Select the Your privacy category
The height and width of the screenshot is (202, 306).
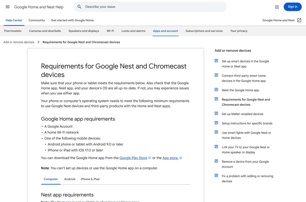[x=239, y=31]
